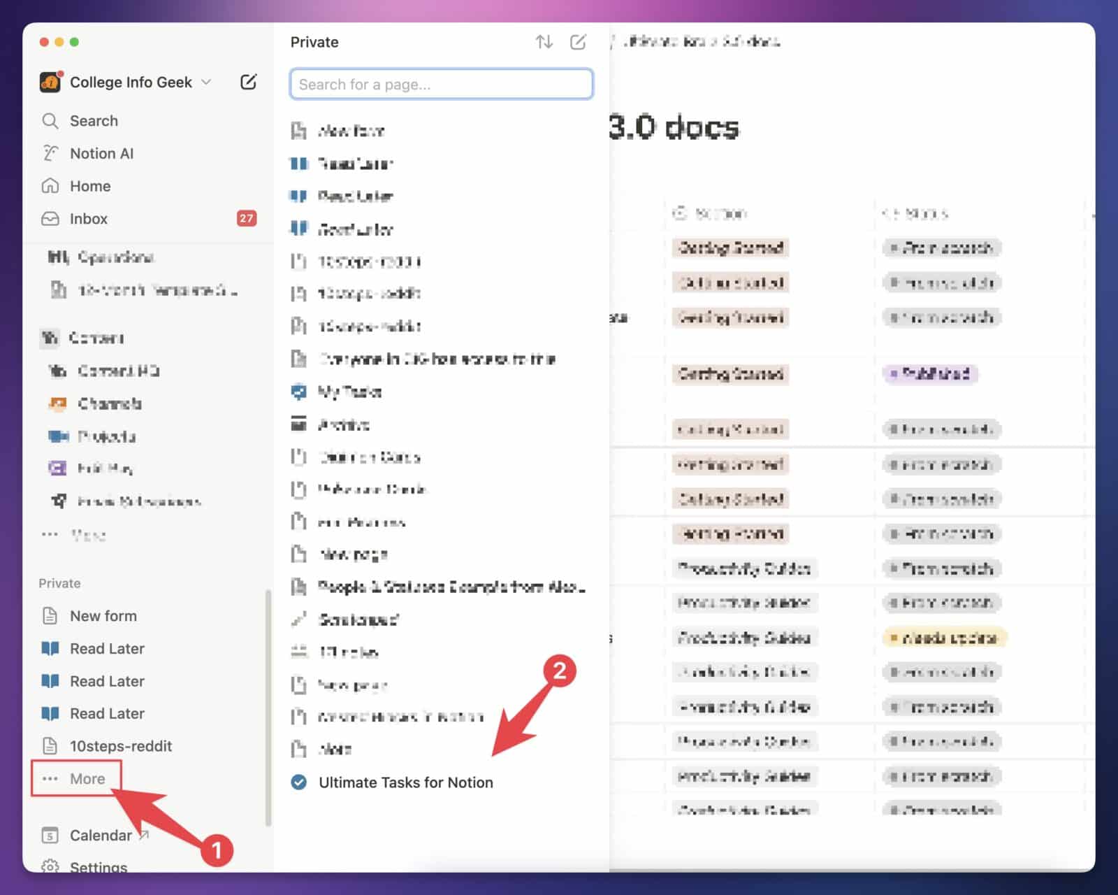Open Ultimate Tasks for Notion page
The image size is (1118, 895).
[405, 782]
